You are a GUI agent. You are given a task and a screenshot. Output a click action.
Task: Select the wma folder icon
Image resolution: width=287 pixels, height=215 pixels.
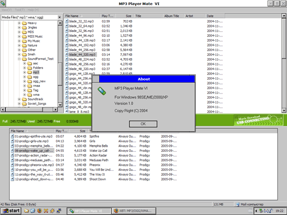click(30, 95)
